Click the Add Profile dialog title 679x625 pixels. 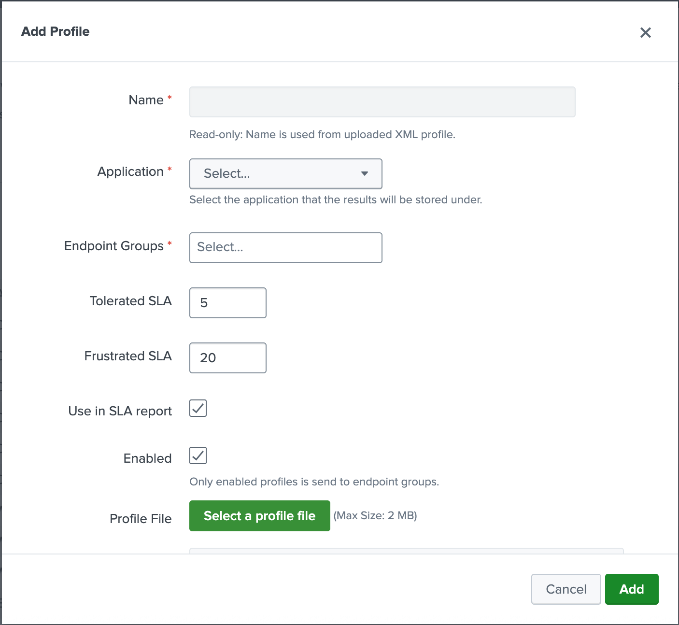56,31
